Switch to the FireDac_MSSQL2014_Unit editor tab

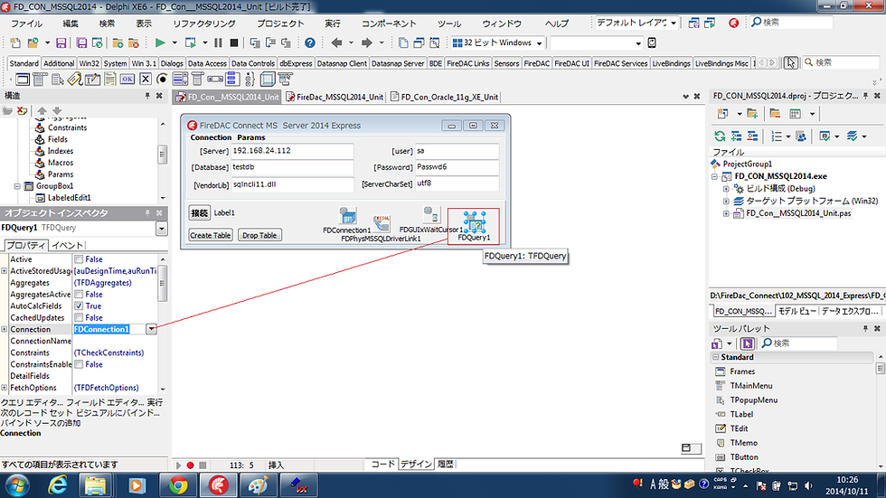(x=335, y=97)
